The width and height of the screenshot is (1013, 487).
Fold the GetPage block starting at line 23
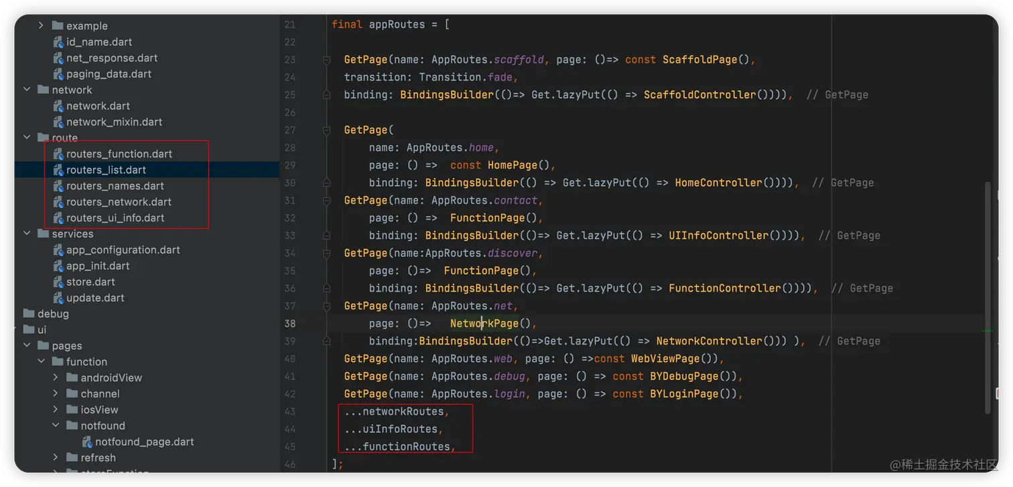point(327,60)
